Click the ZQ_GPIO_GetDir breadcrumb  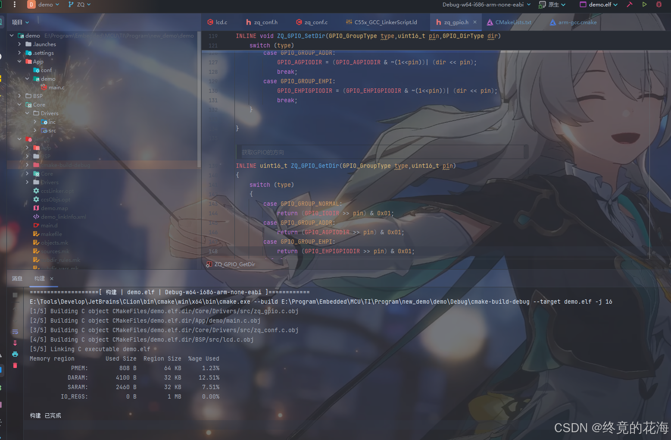[x=231, y=264]
